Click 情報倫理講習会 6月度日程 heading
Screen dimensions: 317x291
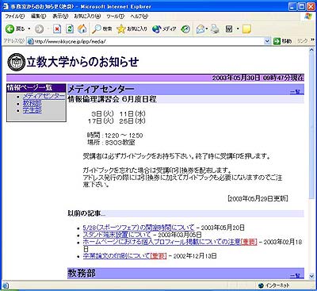(x=113, y=99)
